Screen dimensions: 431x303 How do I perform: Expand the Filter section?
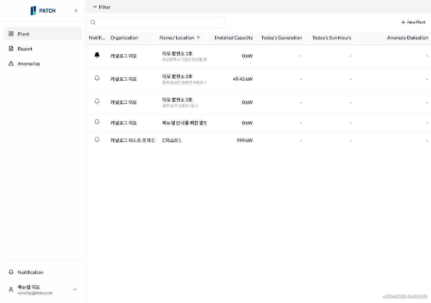[102, 7]
